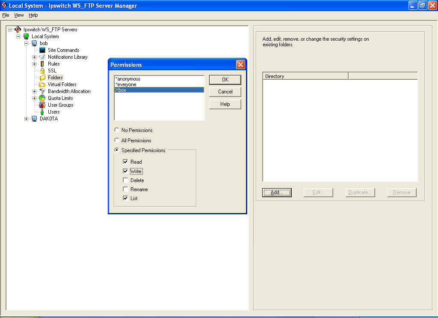The width and height of the screenshot is (438, 318).
Task: Select *anonymous in the permissions user list
Action: pyautogui.click(x=128, y=79)
